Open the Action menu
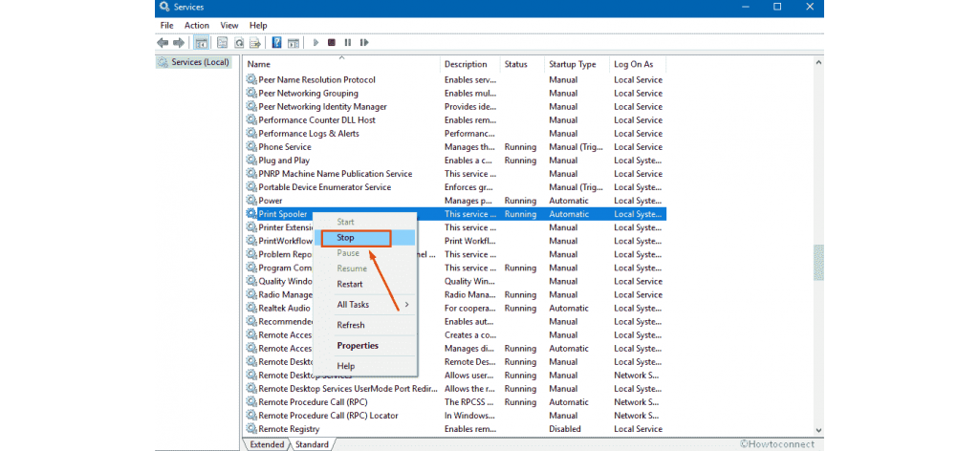 197,25
